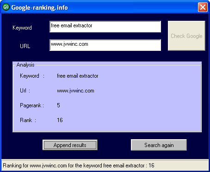
Task: Click 'free email extractor' value in Analysis panel
Action: [78, 76]
